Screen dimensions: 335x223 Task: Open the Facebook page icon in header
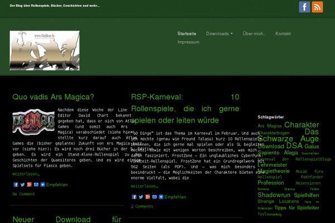pos(304,7)
